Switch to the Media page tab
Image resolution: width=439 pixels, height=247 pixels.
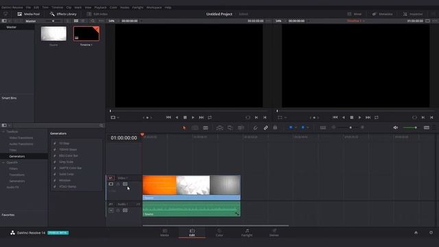click(x=165, y=233)
